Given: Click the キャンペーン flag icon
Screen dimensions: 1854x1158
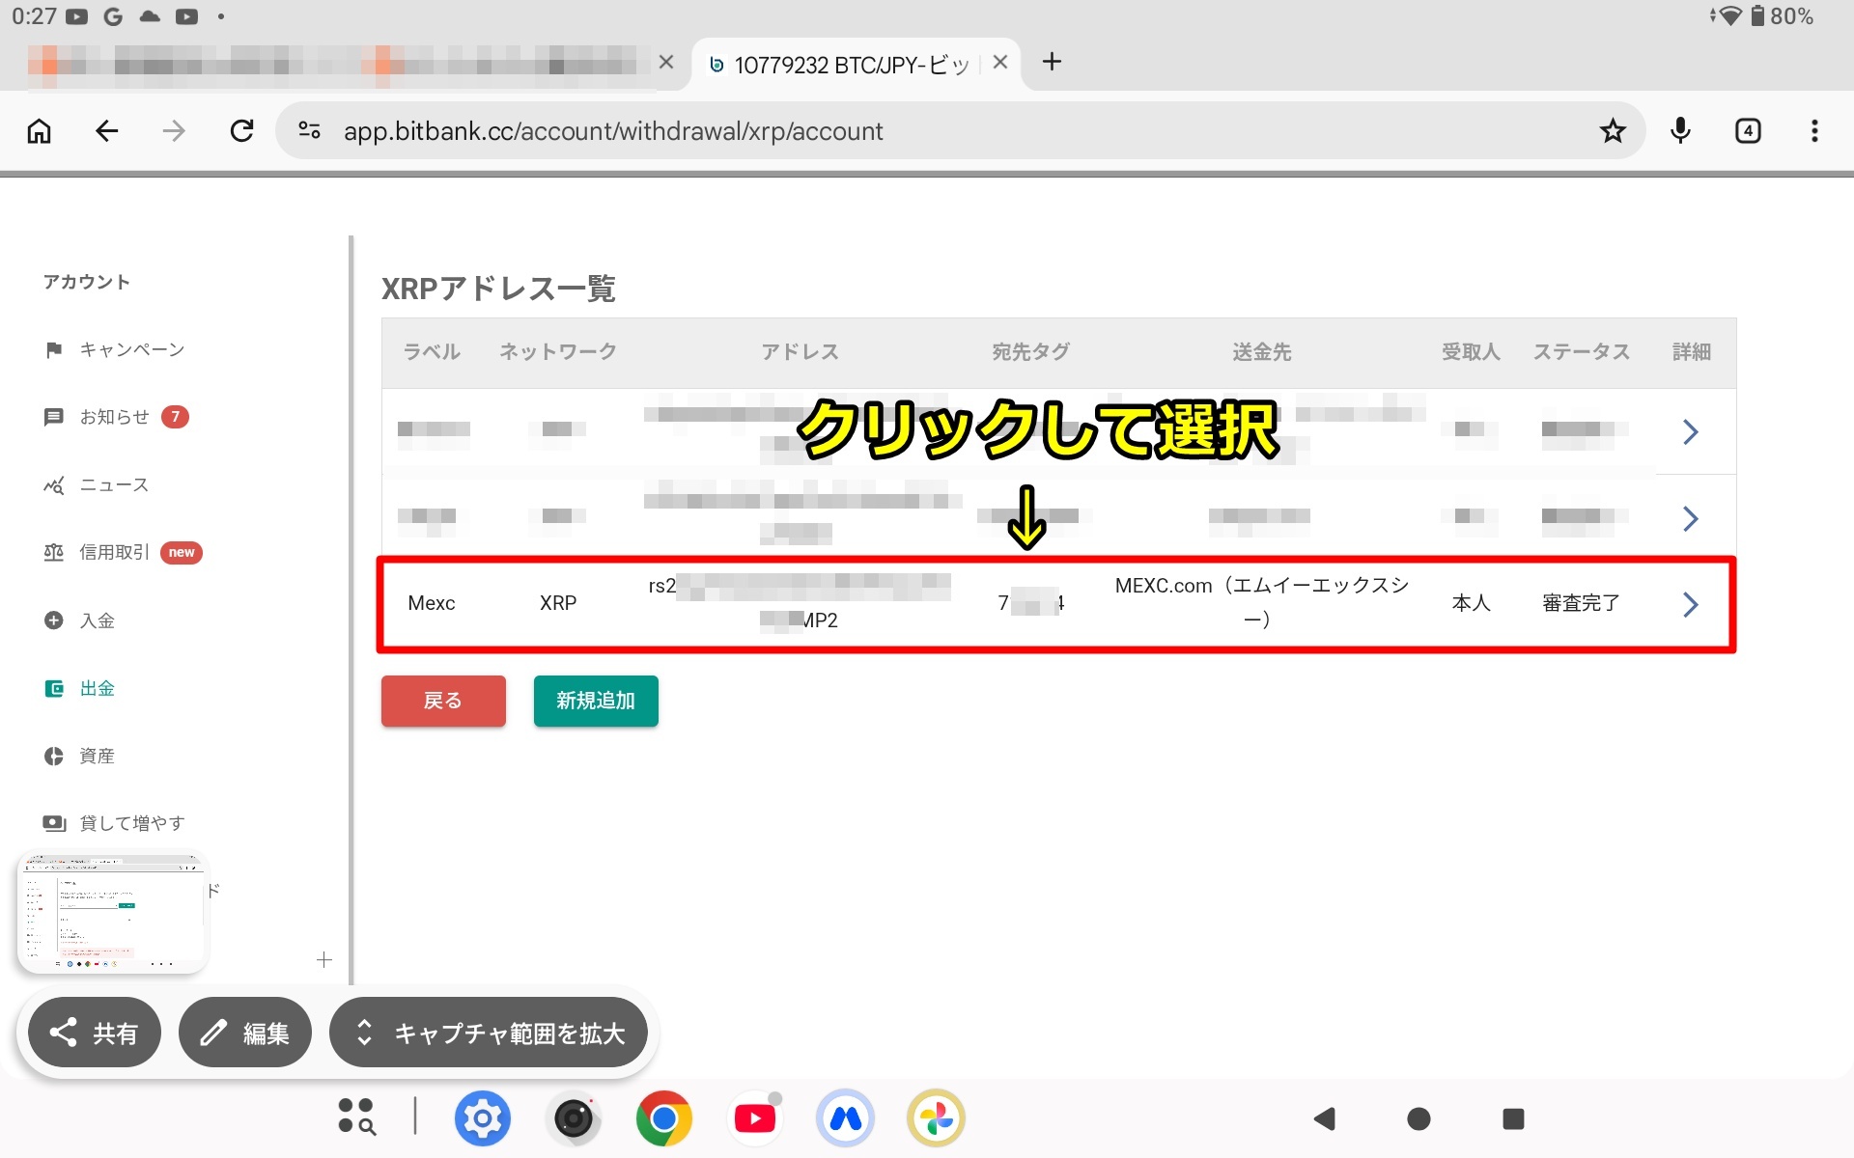Looking at the screenshot, I should [54, 349].
